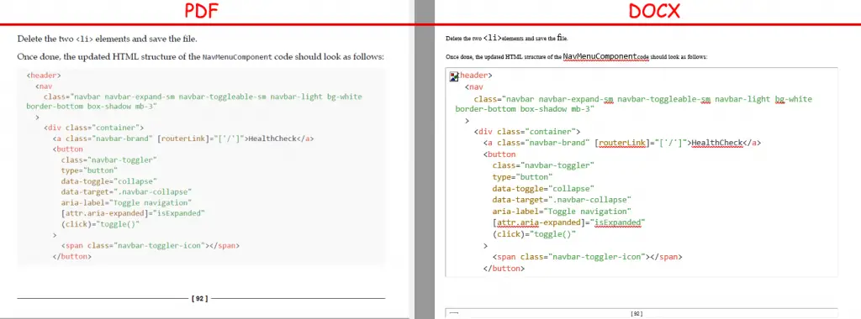Click the <button opening tag in PDF pane
This screenshot has height=319, width=861.
pyautogui.click(x=67, y=149)
